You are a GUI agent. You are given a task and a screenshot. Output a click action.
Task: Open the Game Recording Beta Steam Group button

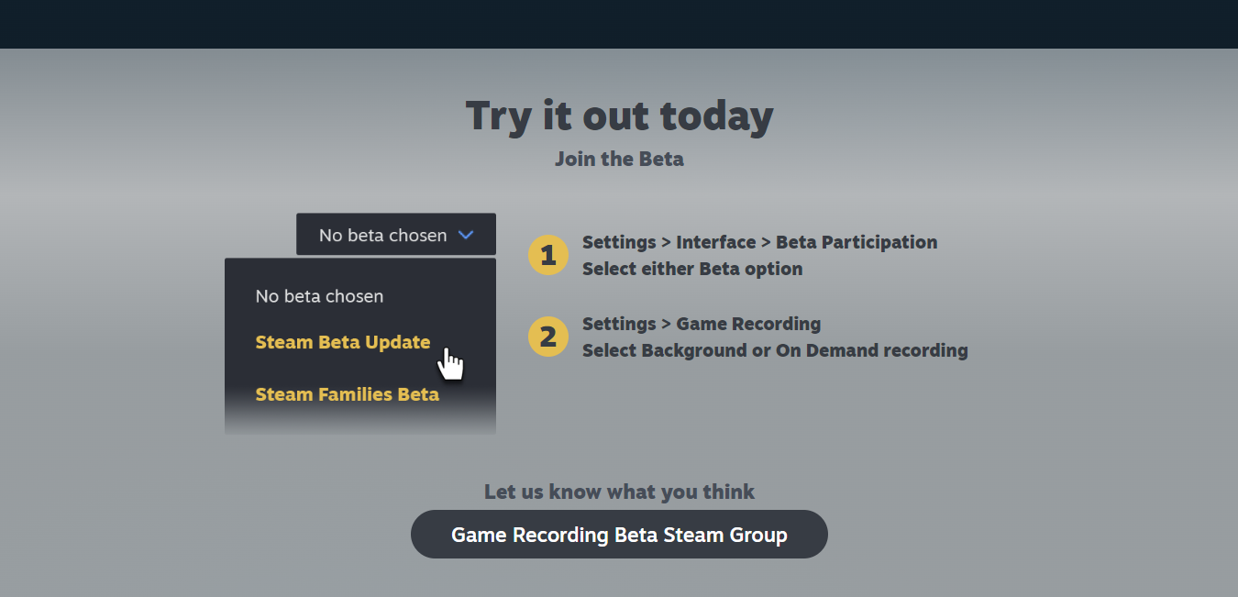619,535
